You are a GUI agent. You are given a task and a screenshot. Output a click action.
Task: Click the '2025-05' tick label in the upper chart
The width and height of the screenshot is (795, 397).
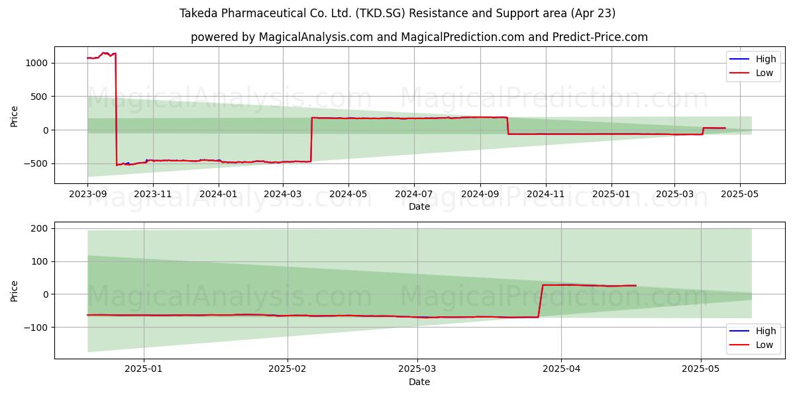point(741,193)
